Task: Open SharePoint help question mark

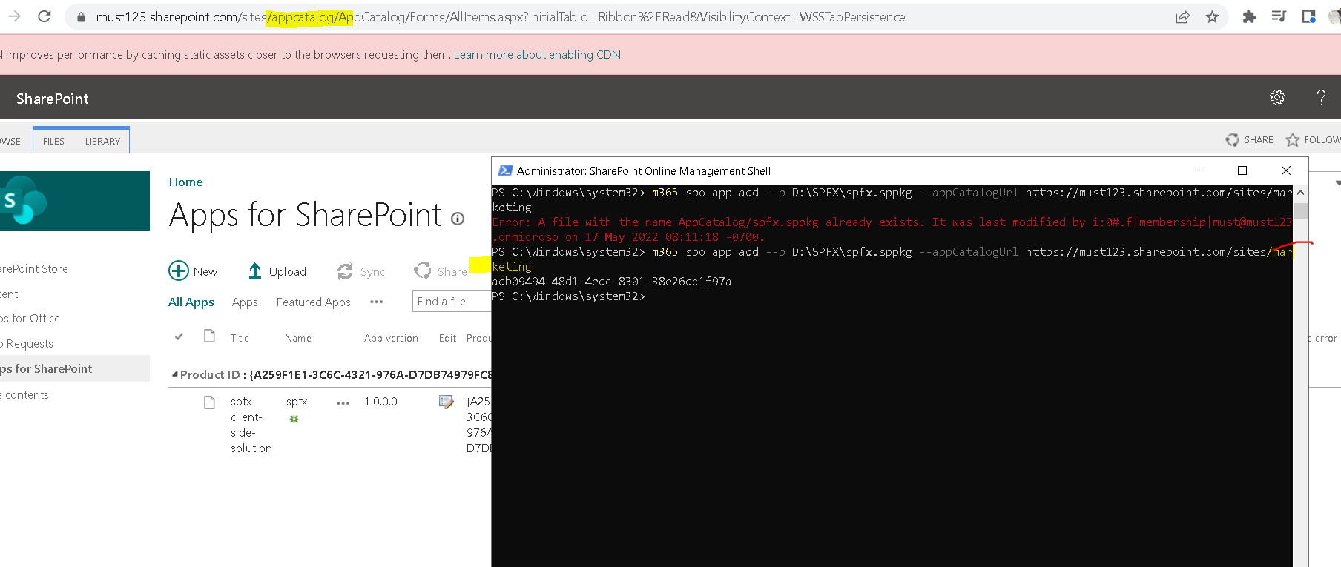Action: point(1321,97)
